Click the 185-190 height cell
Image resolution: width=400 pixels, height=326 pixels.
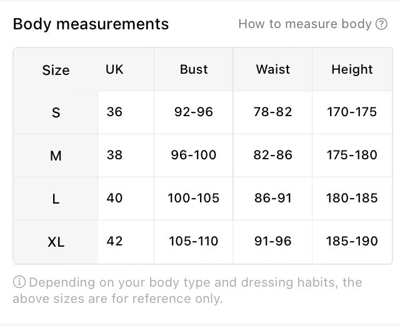point(352,241)
